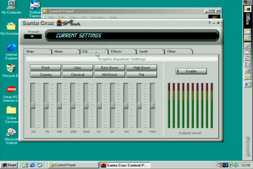Switch to the Main tab
253x169 pixels.
click(38, 51)
